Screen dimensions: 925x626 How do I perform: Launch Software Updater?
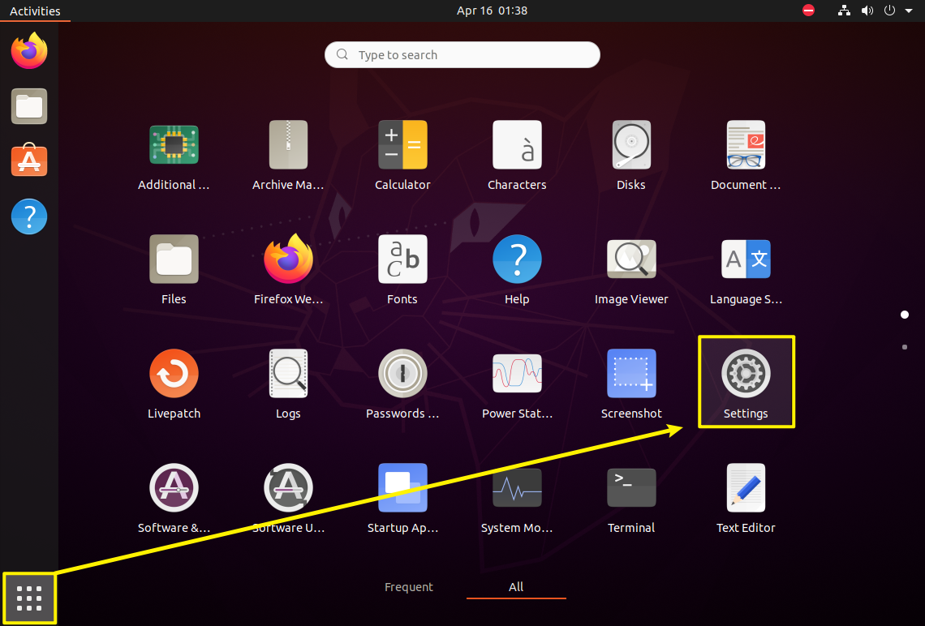(x=288, y=499)
